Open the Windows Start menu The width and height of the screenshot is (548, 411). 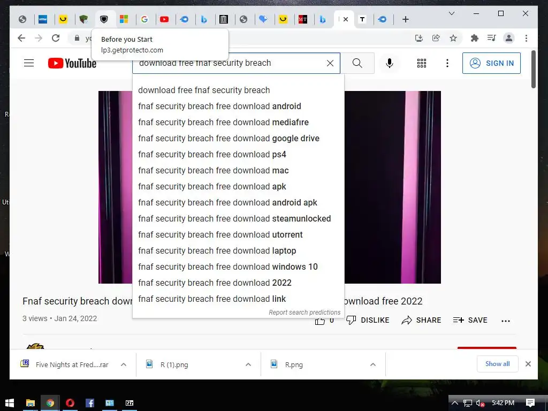pyautogui.click(x=10, y=403)
